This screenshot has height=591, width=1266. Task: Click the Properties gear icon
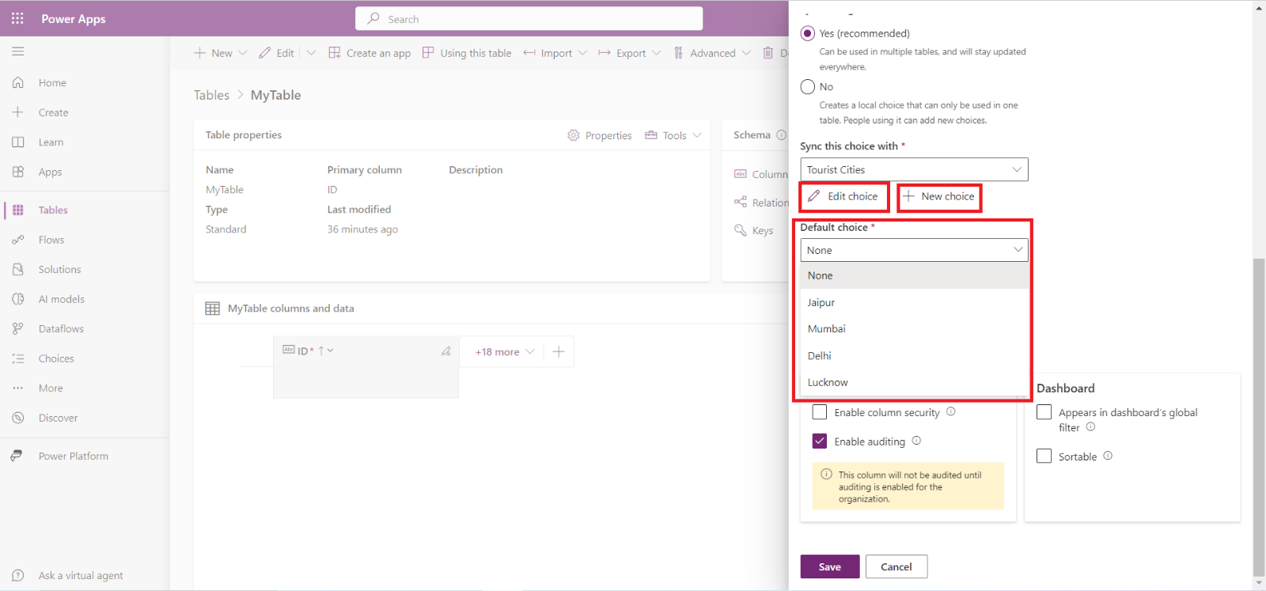tap(574, 135)
